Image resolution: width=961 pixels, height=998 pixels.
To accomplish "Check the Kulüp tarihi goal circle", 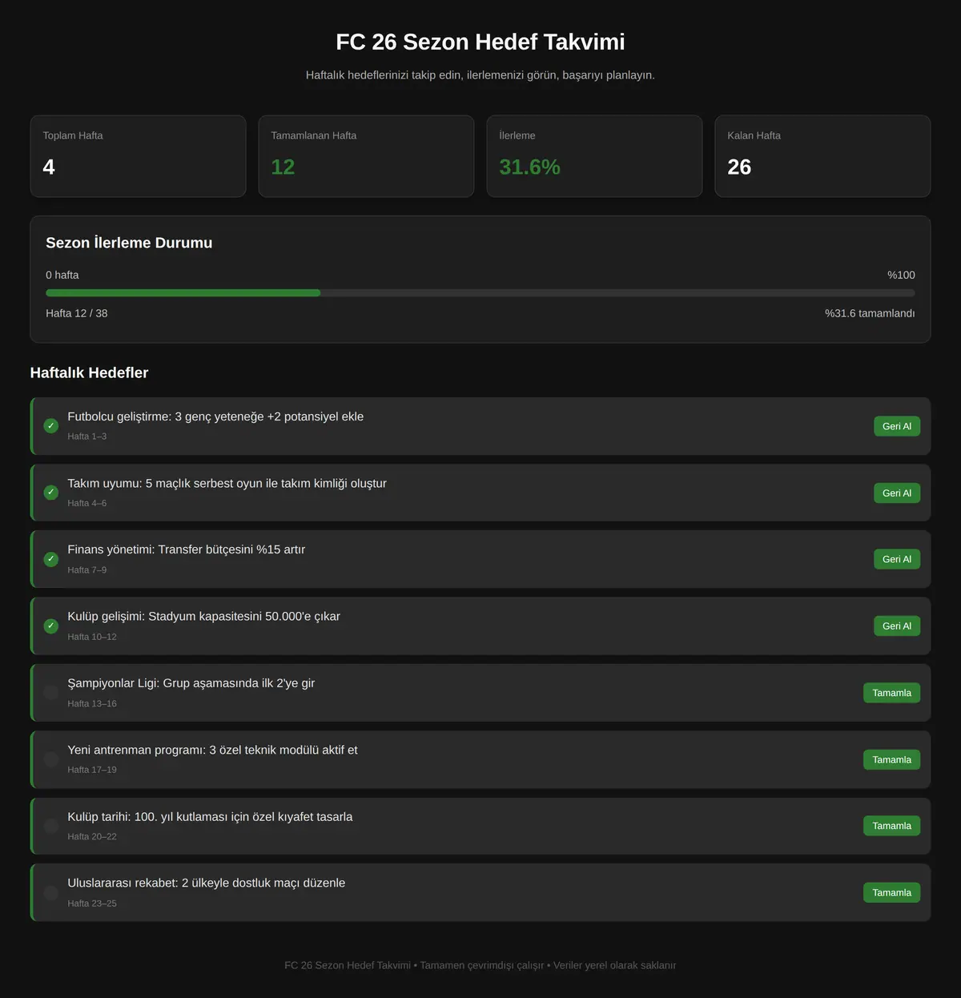I will (51, 826).
